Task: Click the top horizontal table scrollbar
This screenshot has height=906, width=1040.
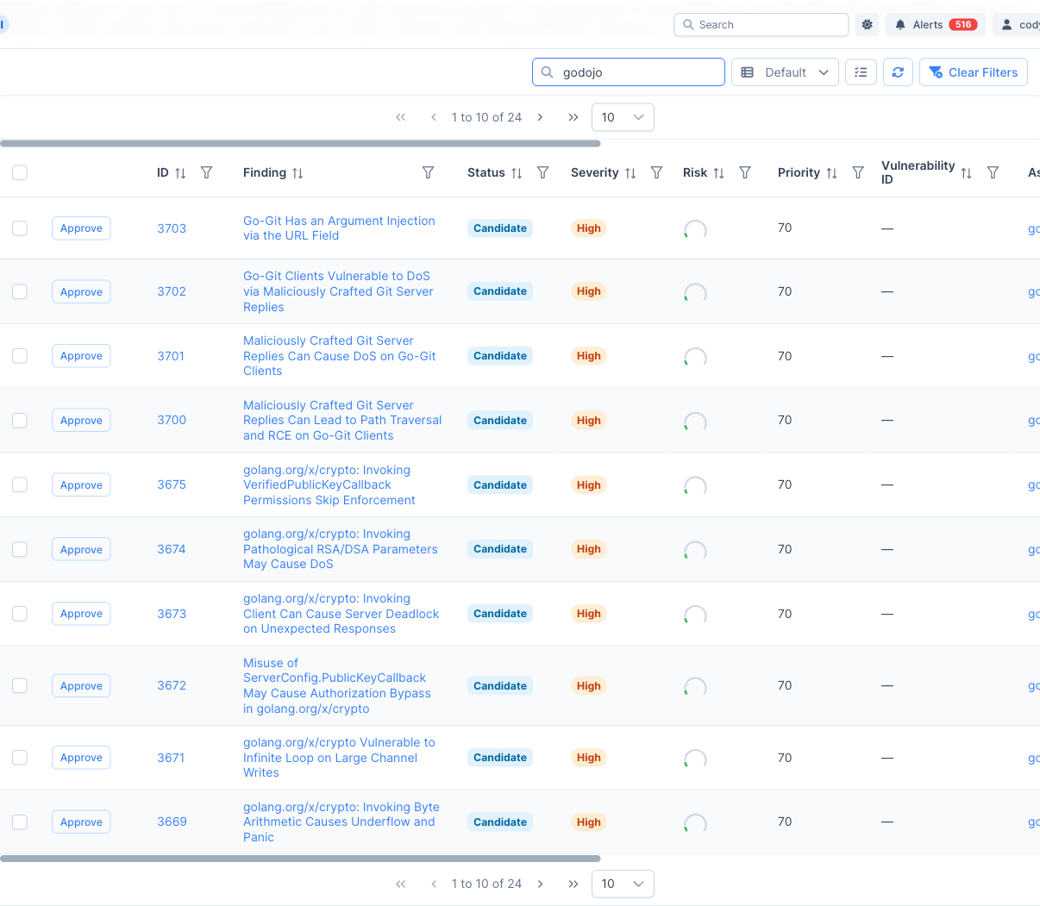Action: (300, 143)
